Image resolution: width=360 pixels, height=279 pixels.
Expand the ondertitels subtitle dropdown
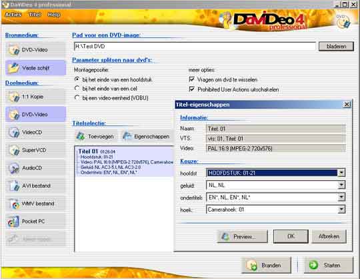point(341,197)
